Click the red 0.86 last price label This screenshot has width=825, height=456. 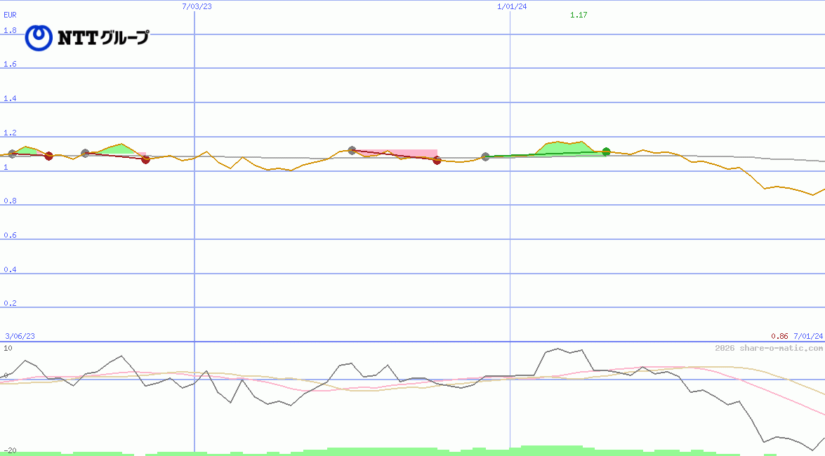779,336
